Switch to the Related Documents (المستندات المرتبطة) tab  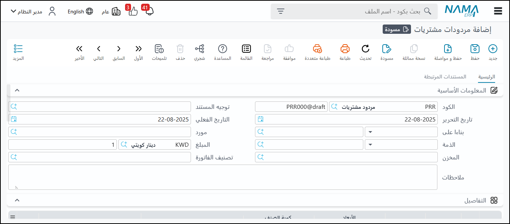[x=445, y=77]
